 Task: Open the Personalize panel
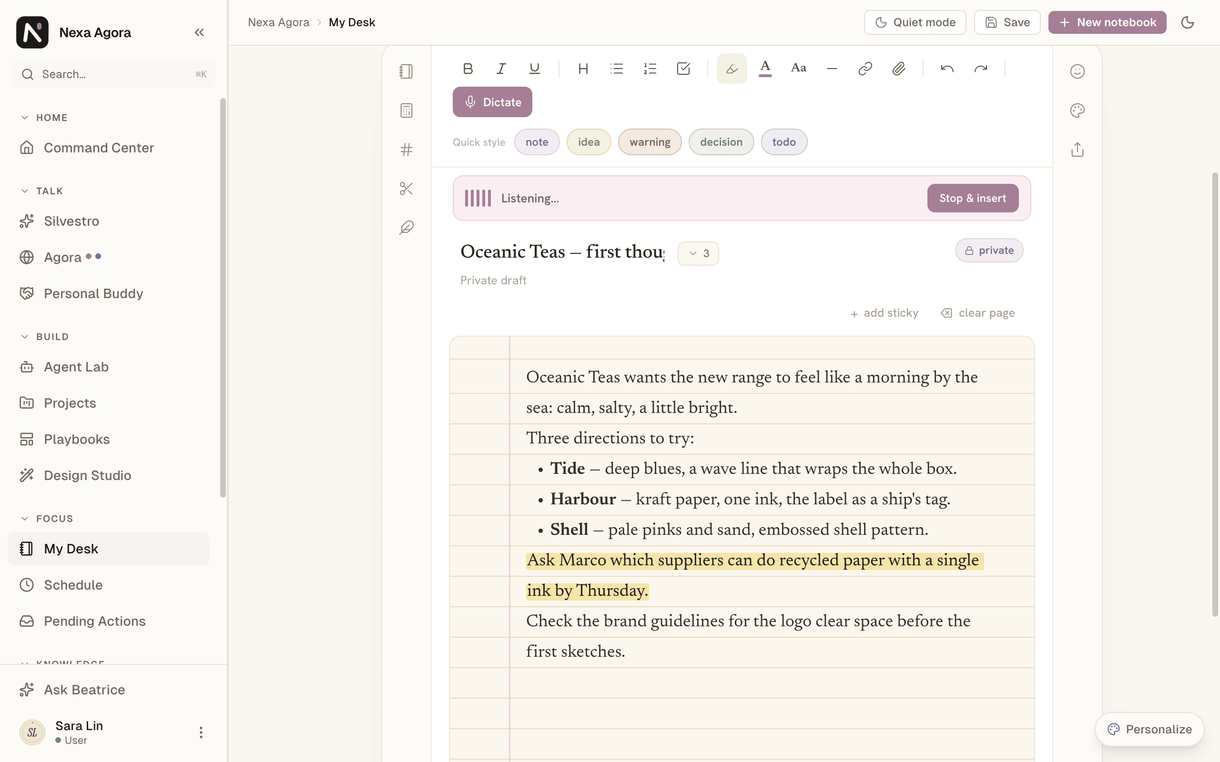[1149, 729]
